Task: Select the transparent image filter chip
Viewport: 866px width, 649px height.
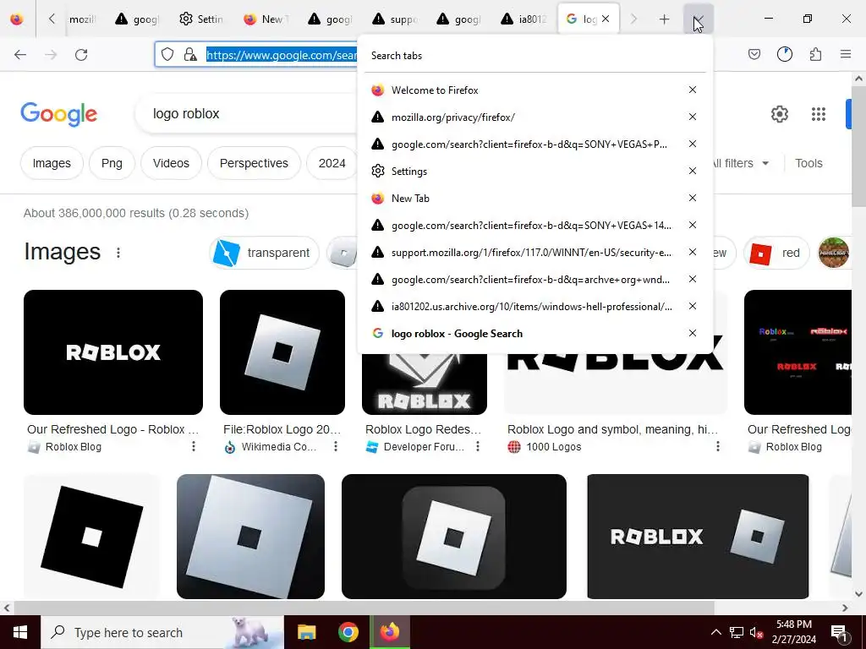Action: [264, 253]
